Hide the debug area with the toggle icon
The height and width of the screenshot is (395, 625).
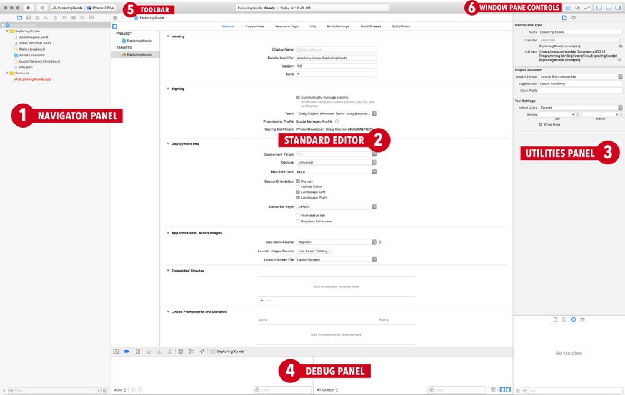[116, 351]
